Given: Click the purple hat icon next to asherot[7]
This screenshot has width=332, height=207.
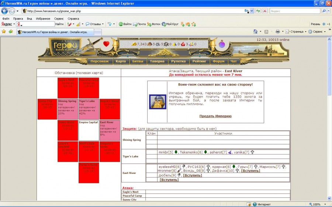Looking at the screenshot, I should [x=230, y=152].
